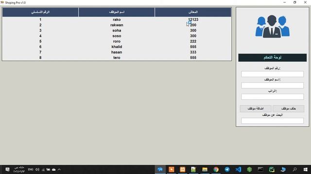Image resolution: width=311 pixels, height=174 pixels.
Task: Open the orange square taskbar app
Action: pos(172,170)
